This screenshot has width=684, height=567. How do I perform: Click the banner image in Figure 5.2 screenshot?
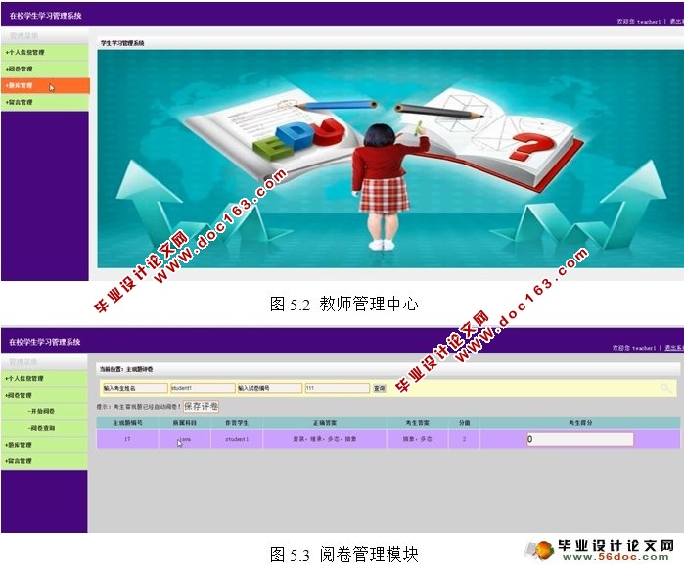point(390,159)
